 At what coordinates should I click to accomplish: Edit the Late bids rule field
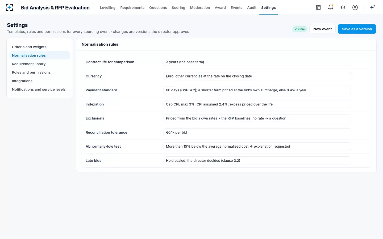pos(257,160)
